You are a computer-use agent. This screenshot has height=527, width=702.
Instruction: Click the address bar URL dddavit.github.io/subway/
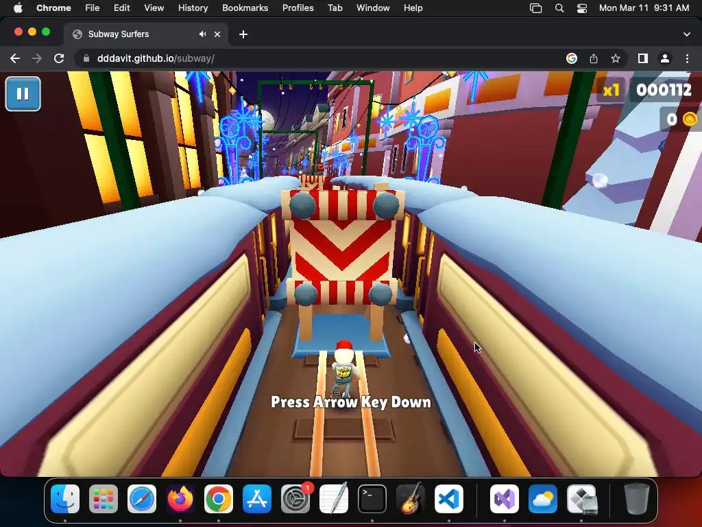coord(156,58)
